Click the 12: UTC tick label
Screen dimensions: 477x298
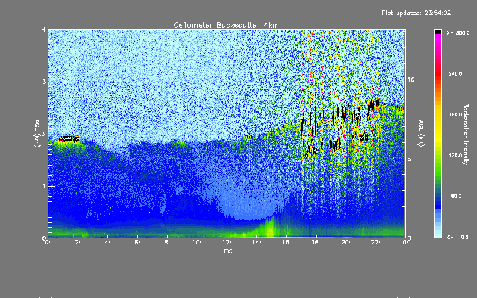pos(227,243)
